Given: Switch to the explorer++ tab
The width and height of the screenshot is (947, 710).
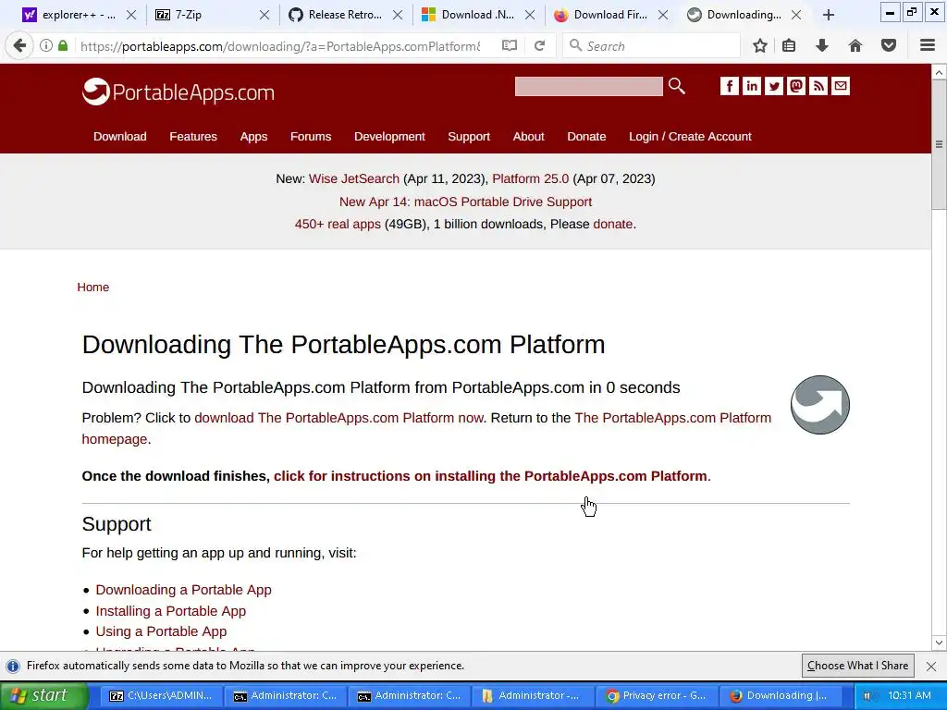Looking at the screenshot, I should point(79,15).
